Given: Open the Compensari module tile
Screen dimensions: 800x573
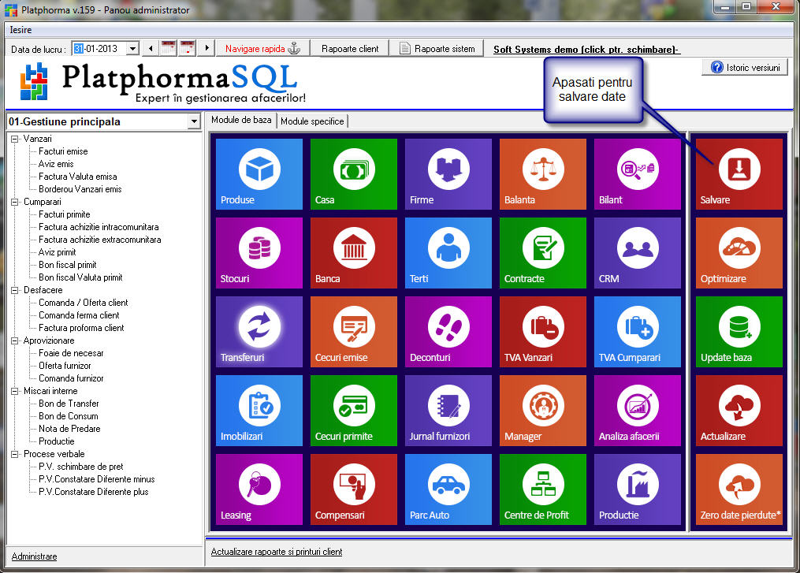Looking at the screenshot, I should (x=354, y=489).
